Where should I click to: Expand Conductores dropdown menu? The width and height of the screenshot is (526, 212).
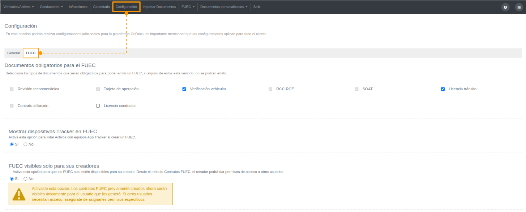coord(51,7)
